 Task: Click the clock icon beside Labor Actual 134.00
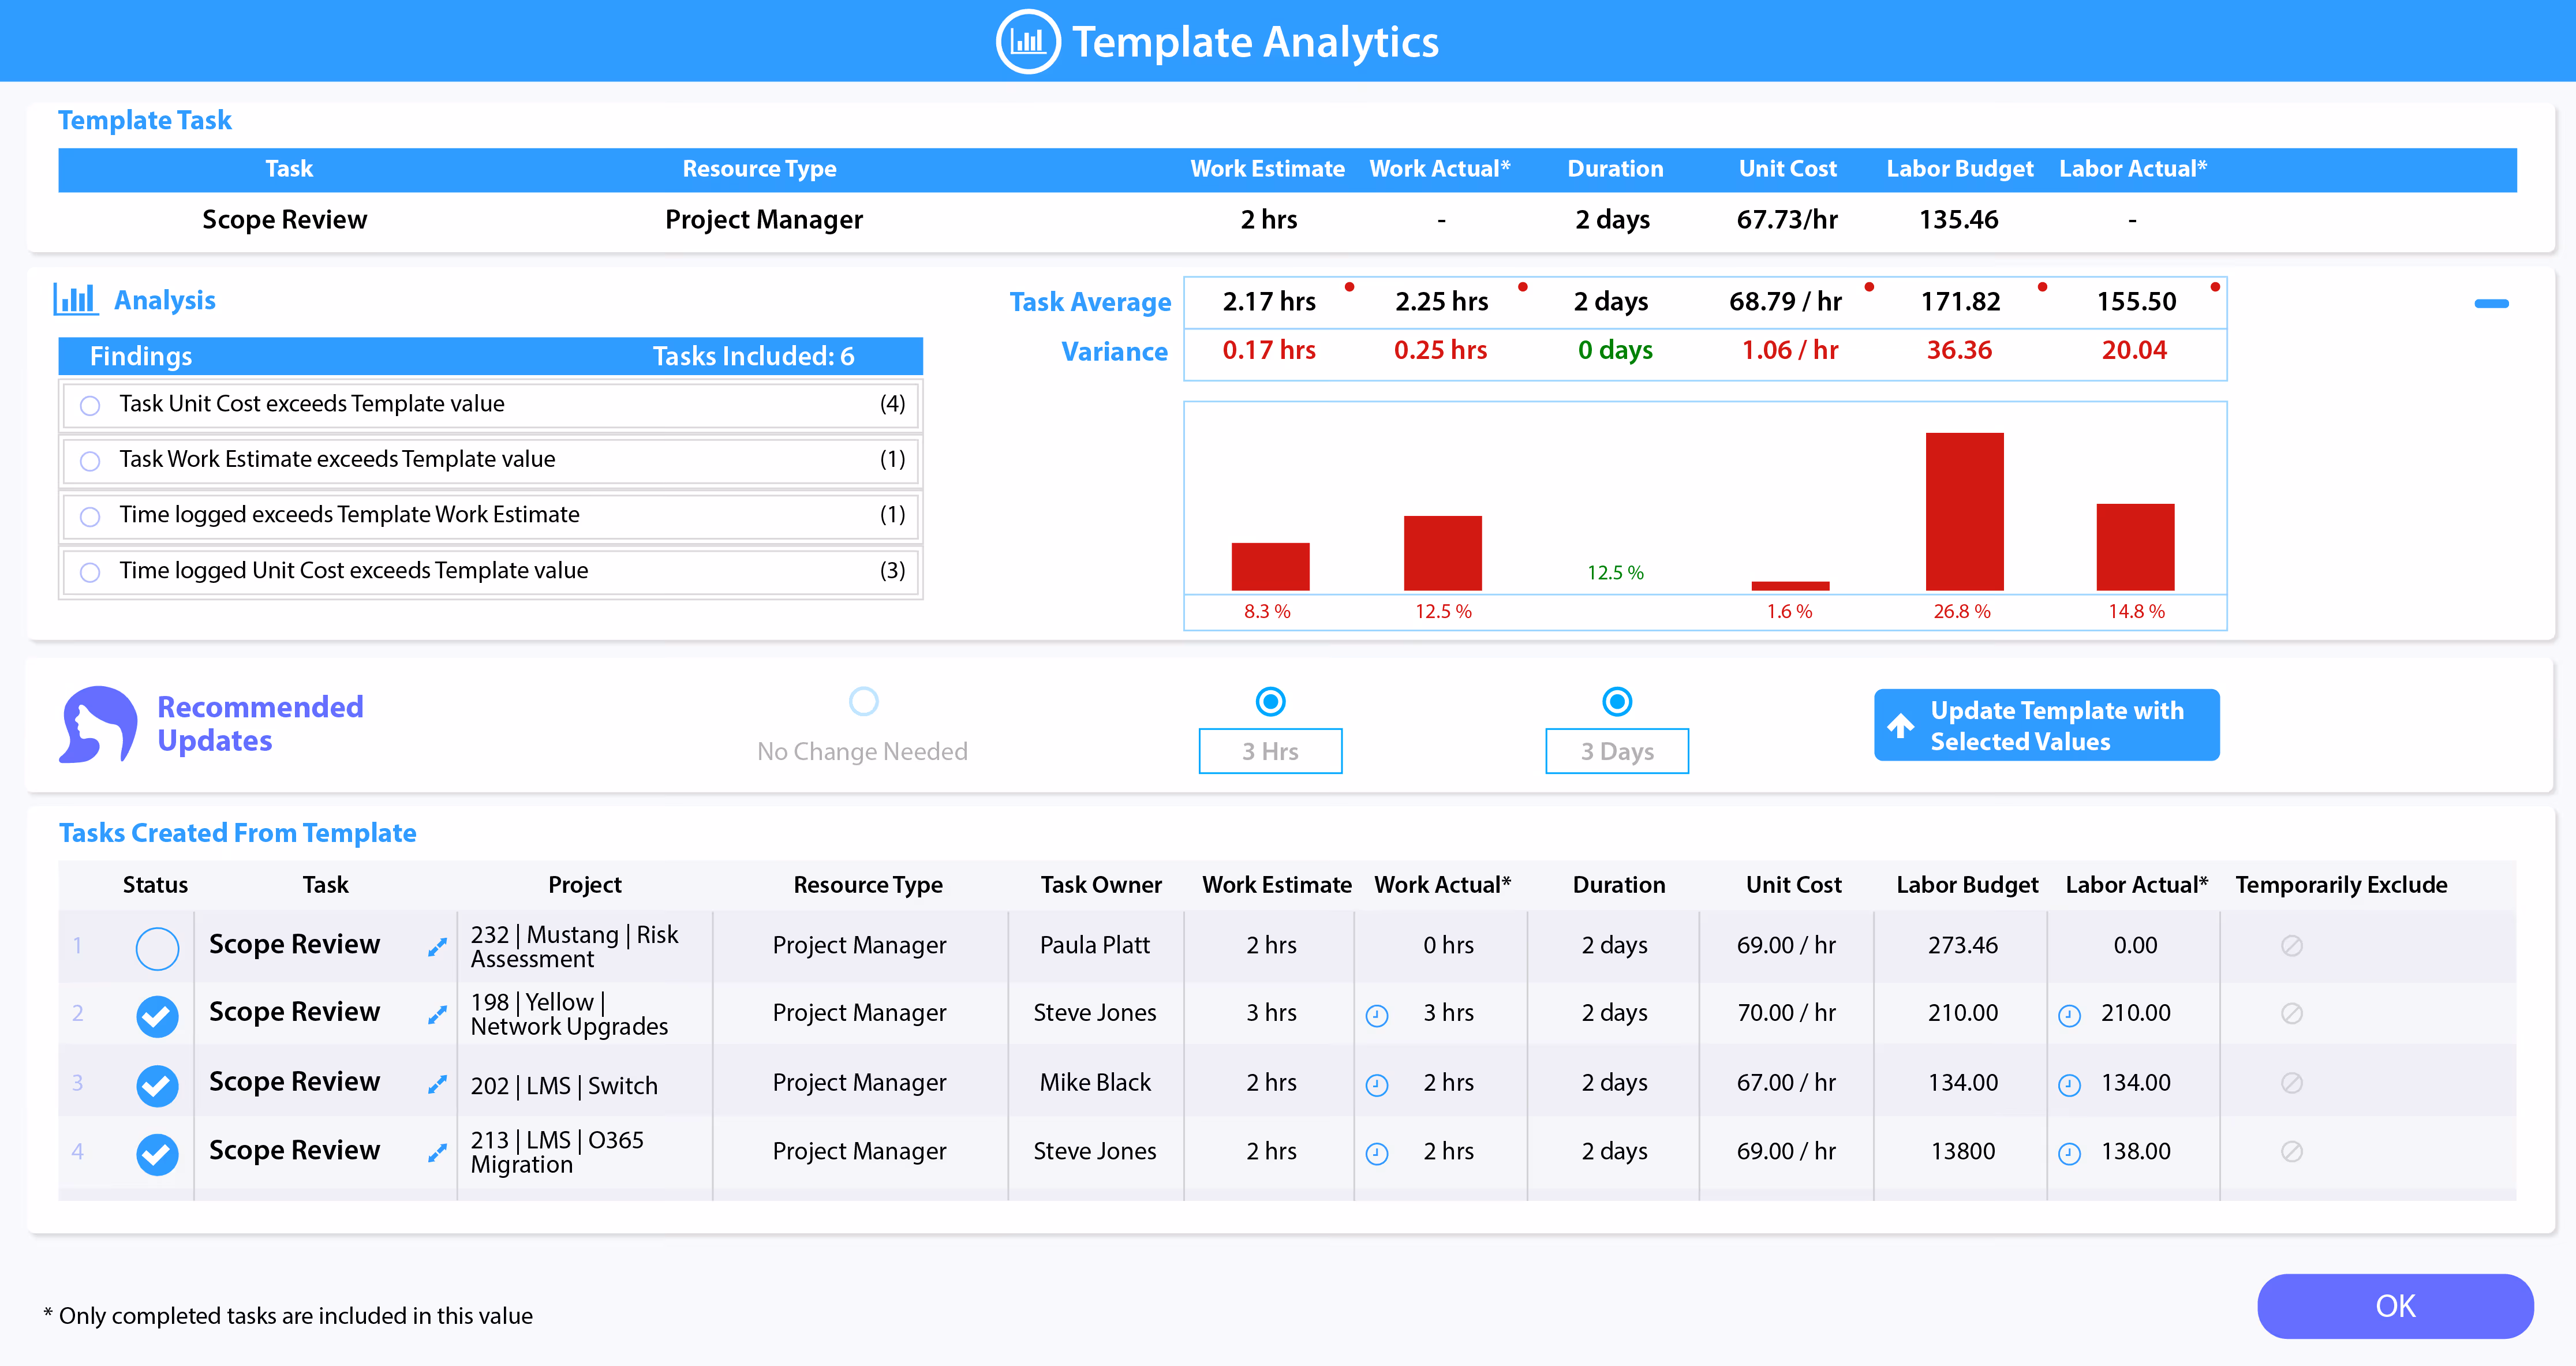point(2069,1085)
